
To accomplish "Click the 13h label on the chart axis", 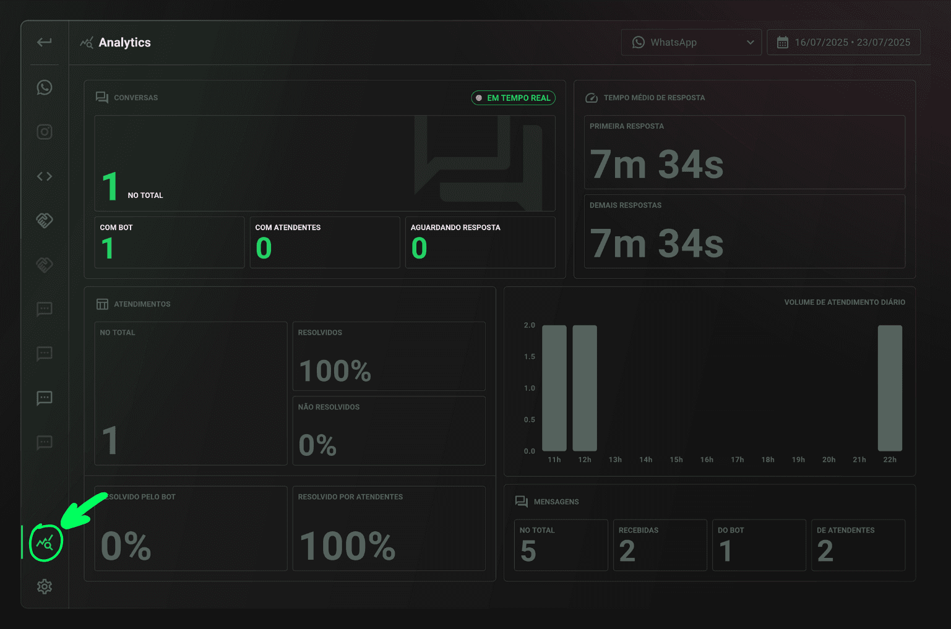I will click(615, 460).
